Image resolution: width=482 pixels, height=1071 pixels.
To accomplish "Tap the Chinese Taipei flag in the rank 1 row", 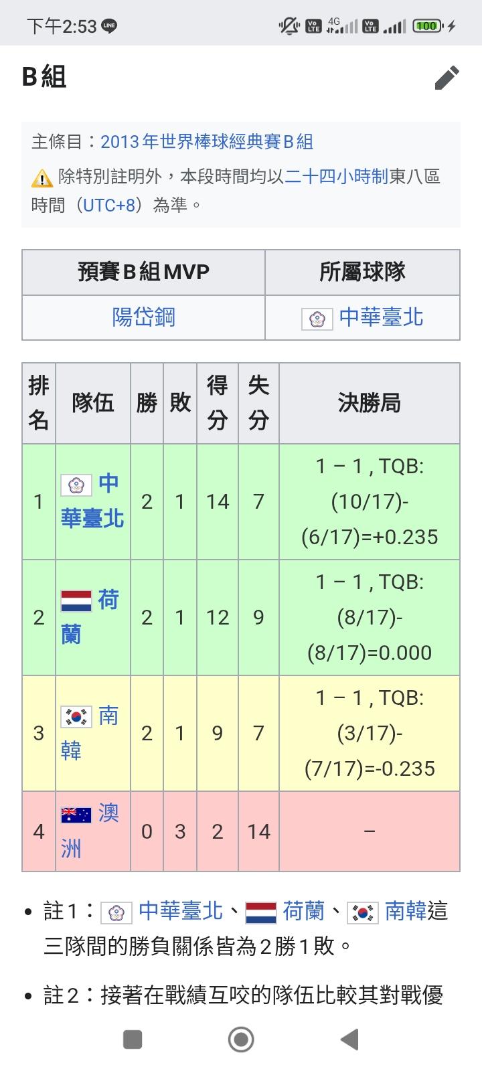I will 76,485.
